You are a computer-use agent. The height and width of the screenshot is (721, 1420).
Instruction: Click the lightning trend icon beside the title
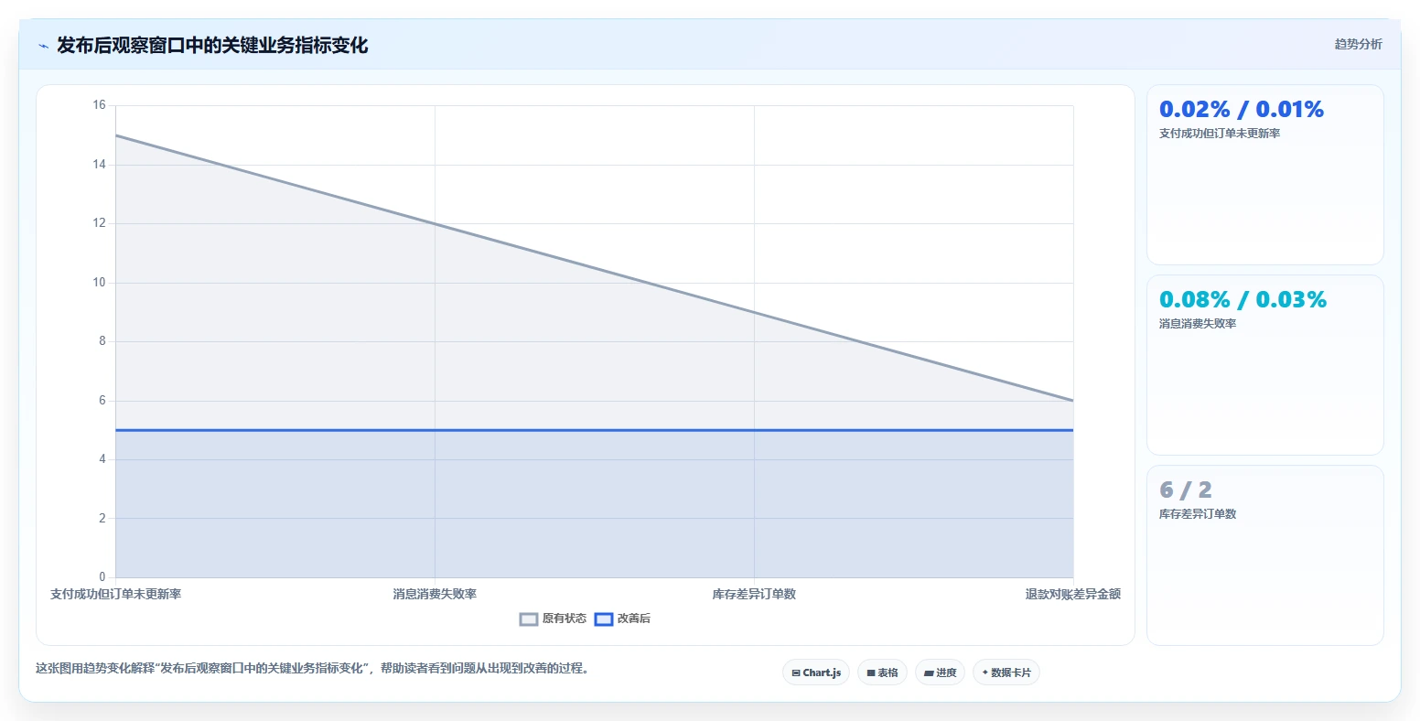click(43, 46)
